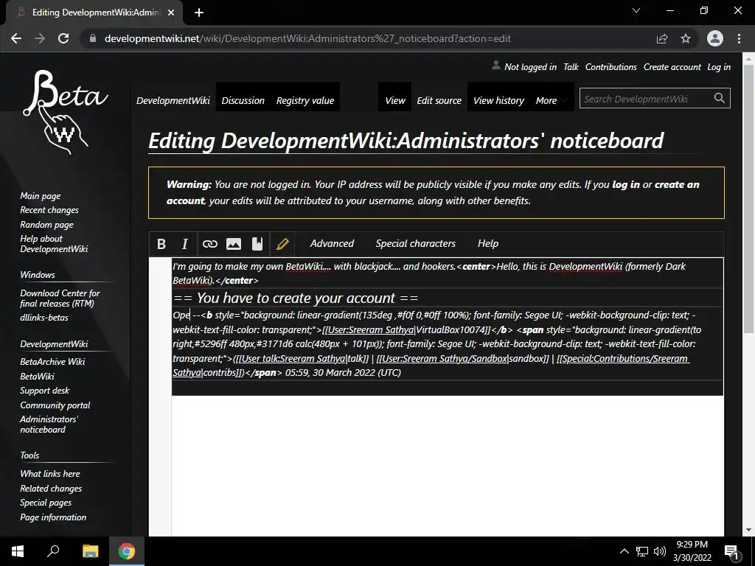Open Download Center for final releases link
This screenshot has width=755, height=566.
pos(60,298)
